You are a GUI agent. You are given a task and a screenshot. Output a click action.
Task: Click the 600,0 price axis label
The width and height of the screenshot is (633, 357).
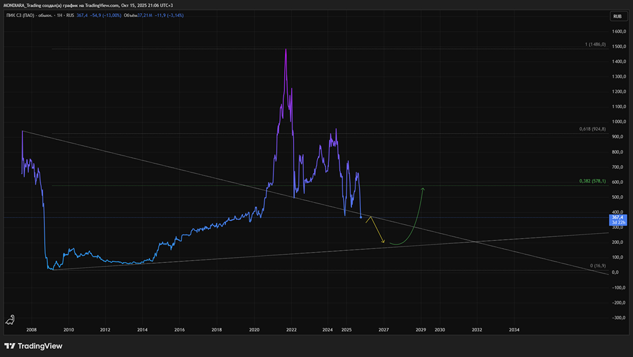coord(618,182)
